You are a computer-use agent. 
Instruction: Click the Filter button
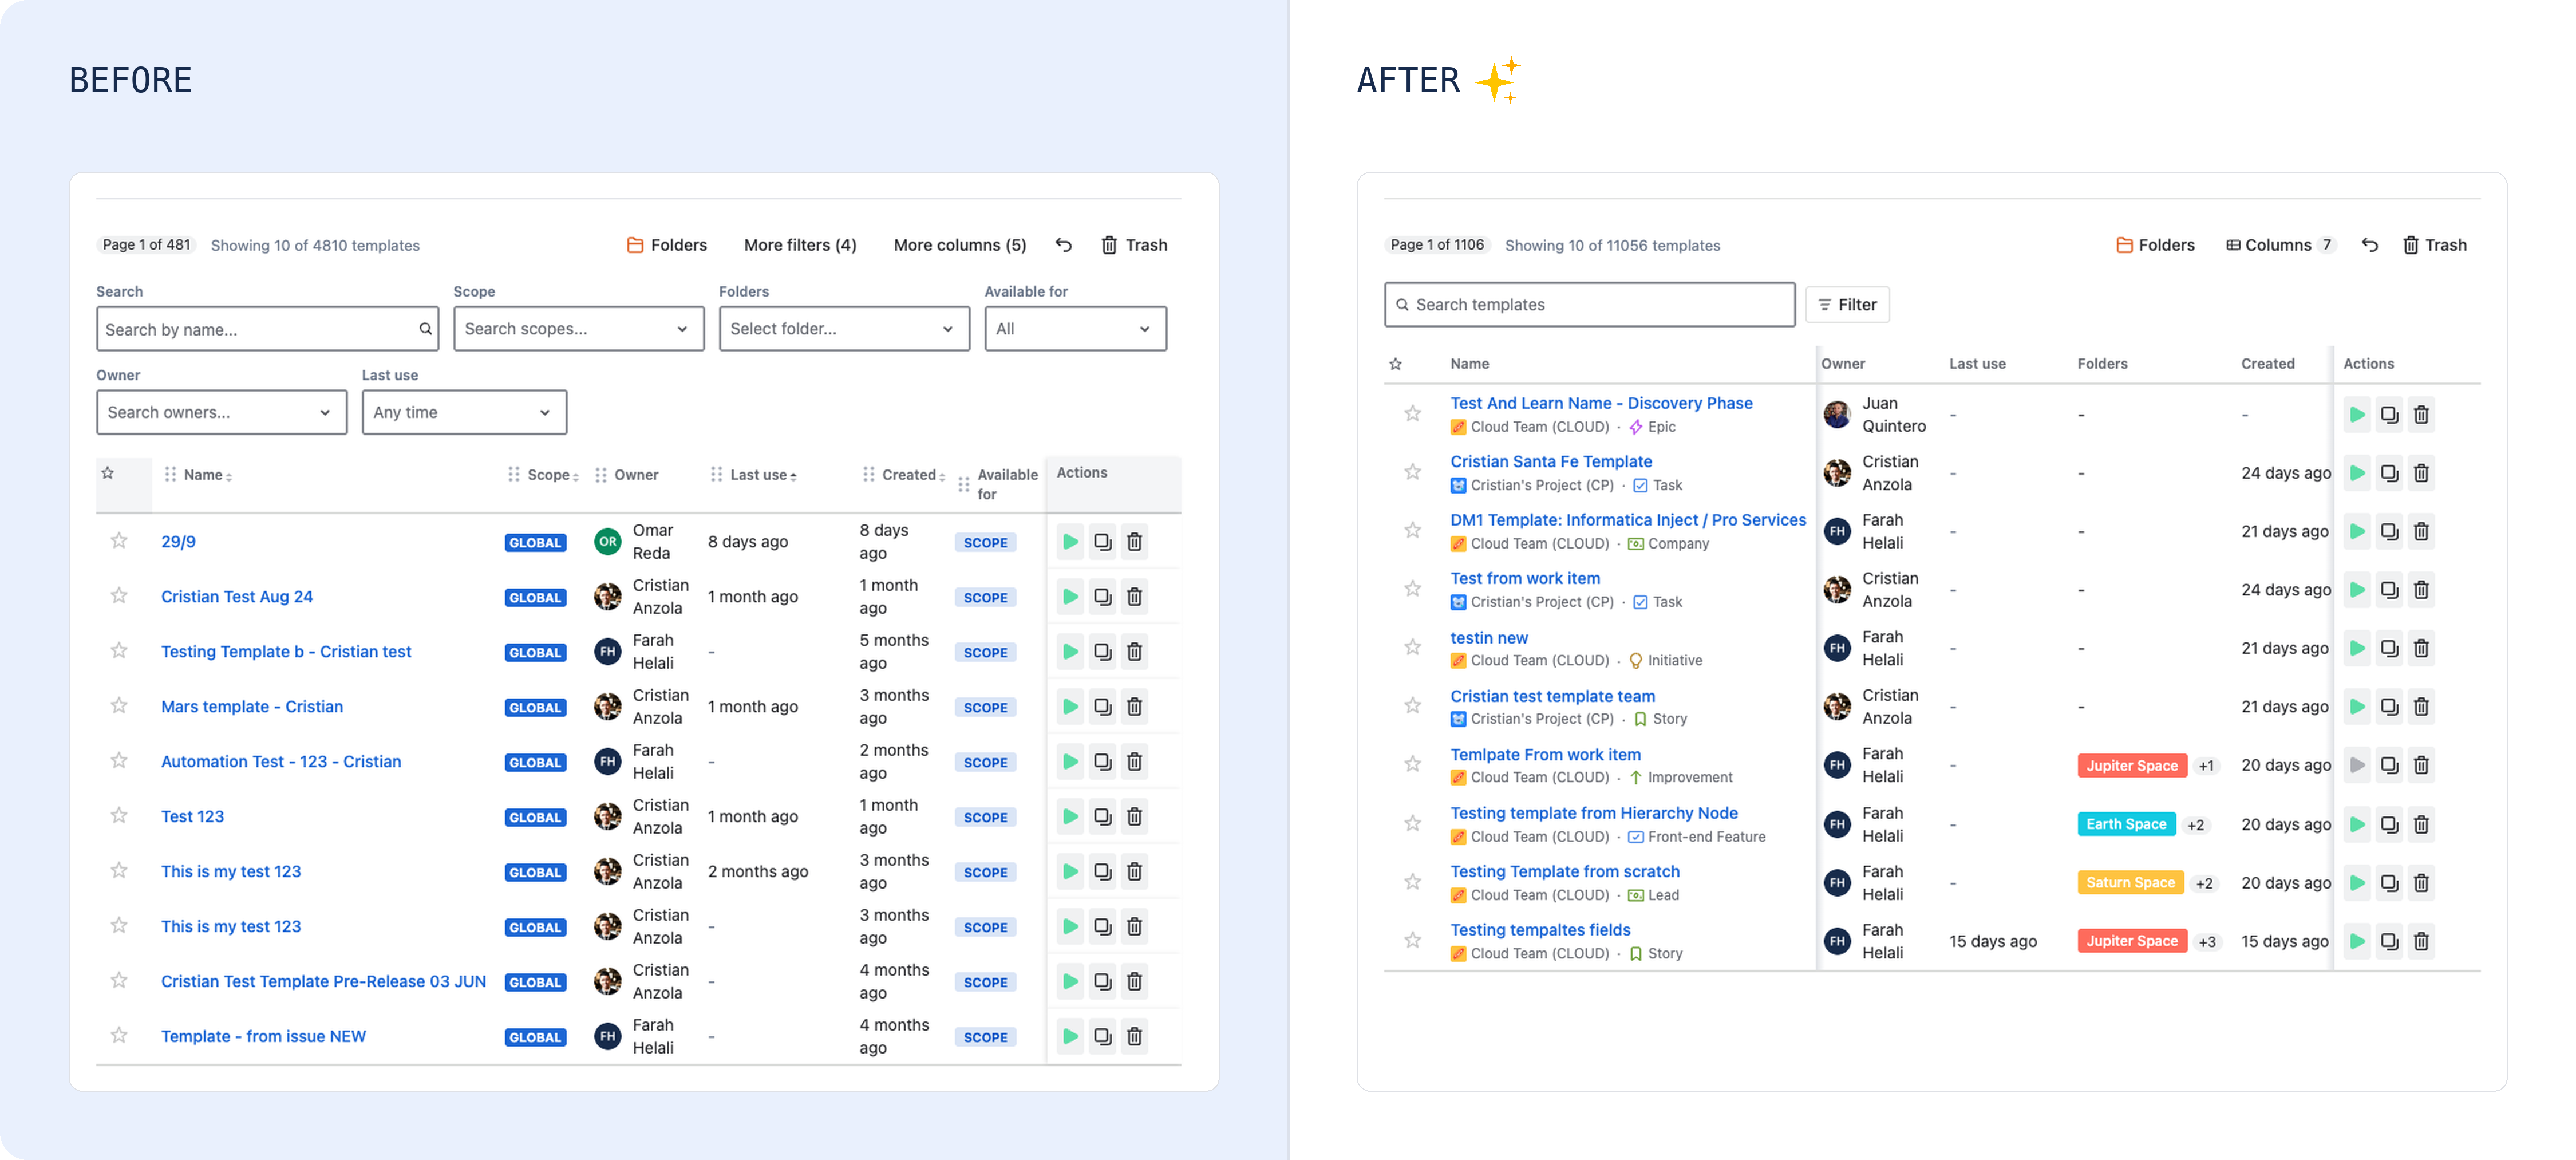click(x=1847, y=305)
